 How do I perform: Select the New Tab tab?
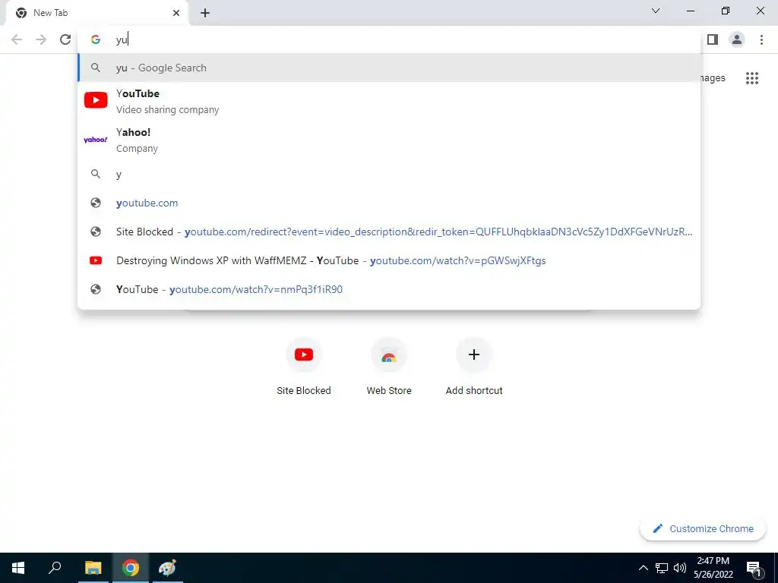pyautogui.click(x=96, y=13)
